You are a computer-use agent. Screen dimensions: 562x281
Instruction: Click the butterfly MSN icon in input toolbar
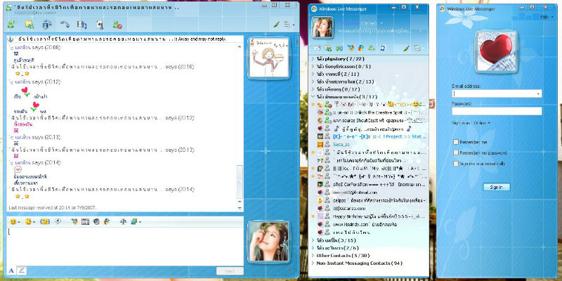pos(74,222)
